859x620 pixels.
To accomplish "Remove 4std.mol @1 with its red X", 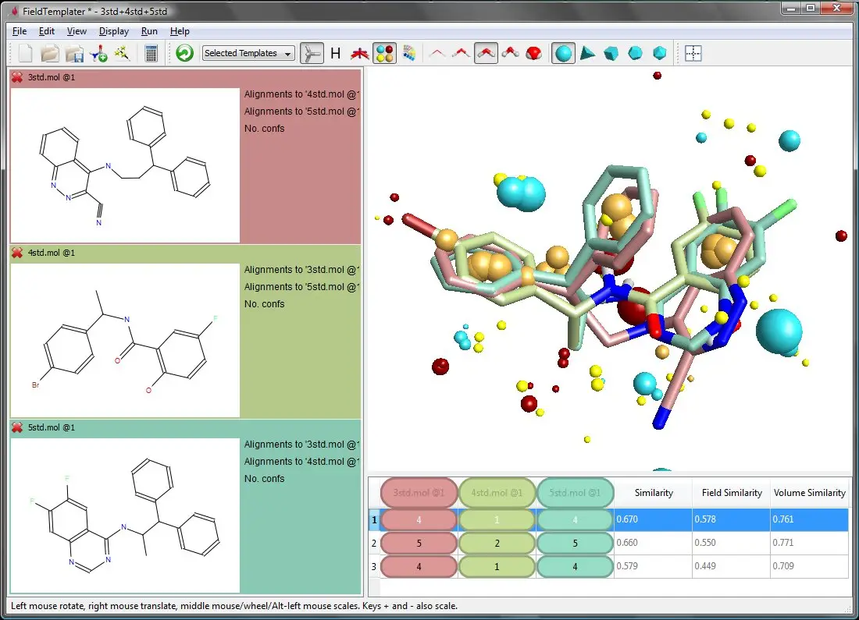I will tap(17, 252).
